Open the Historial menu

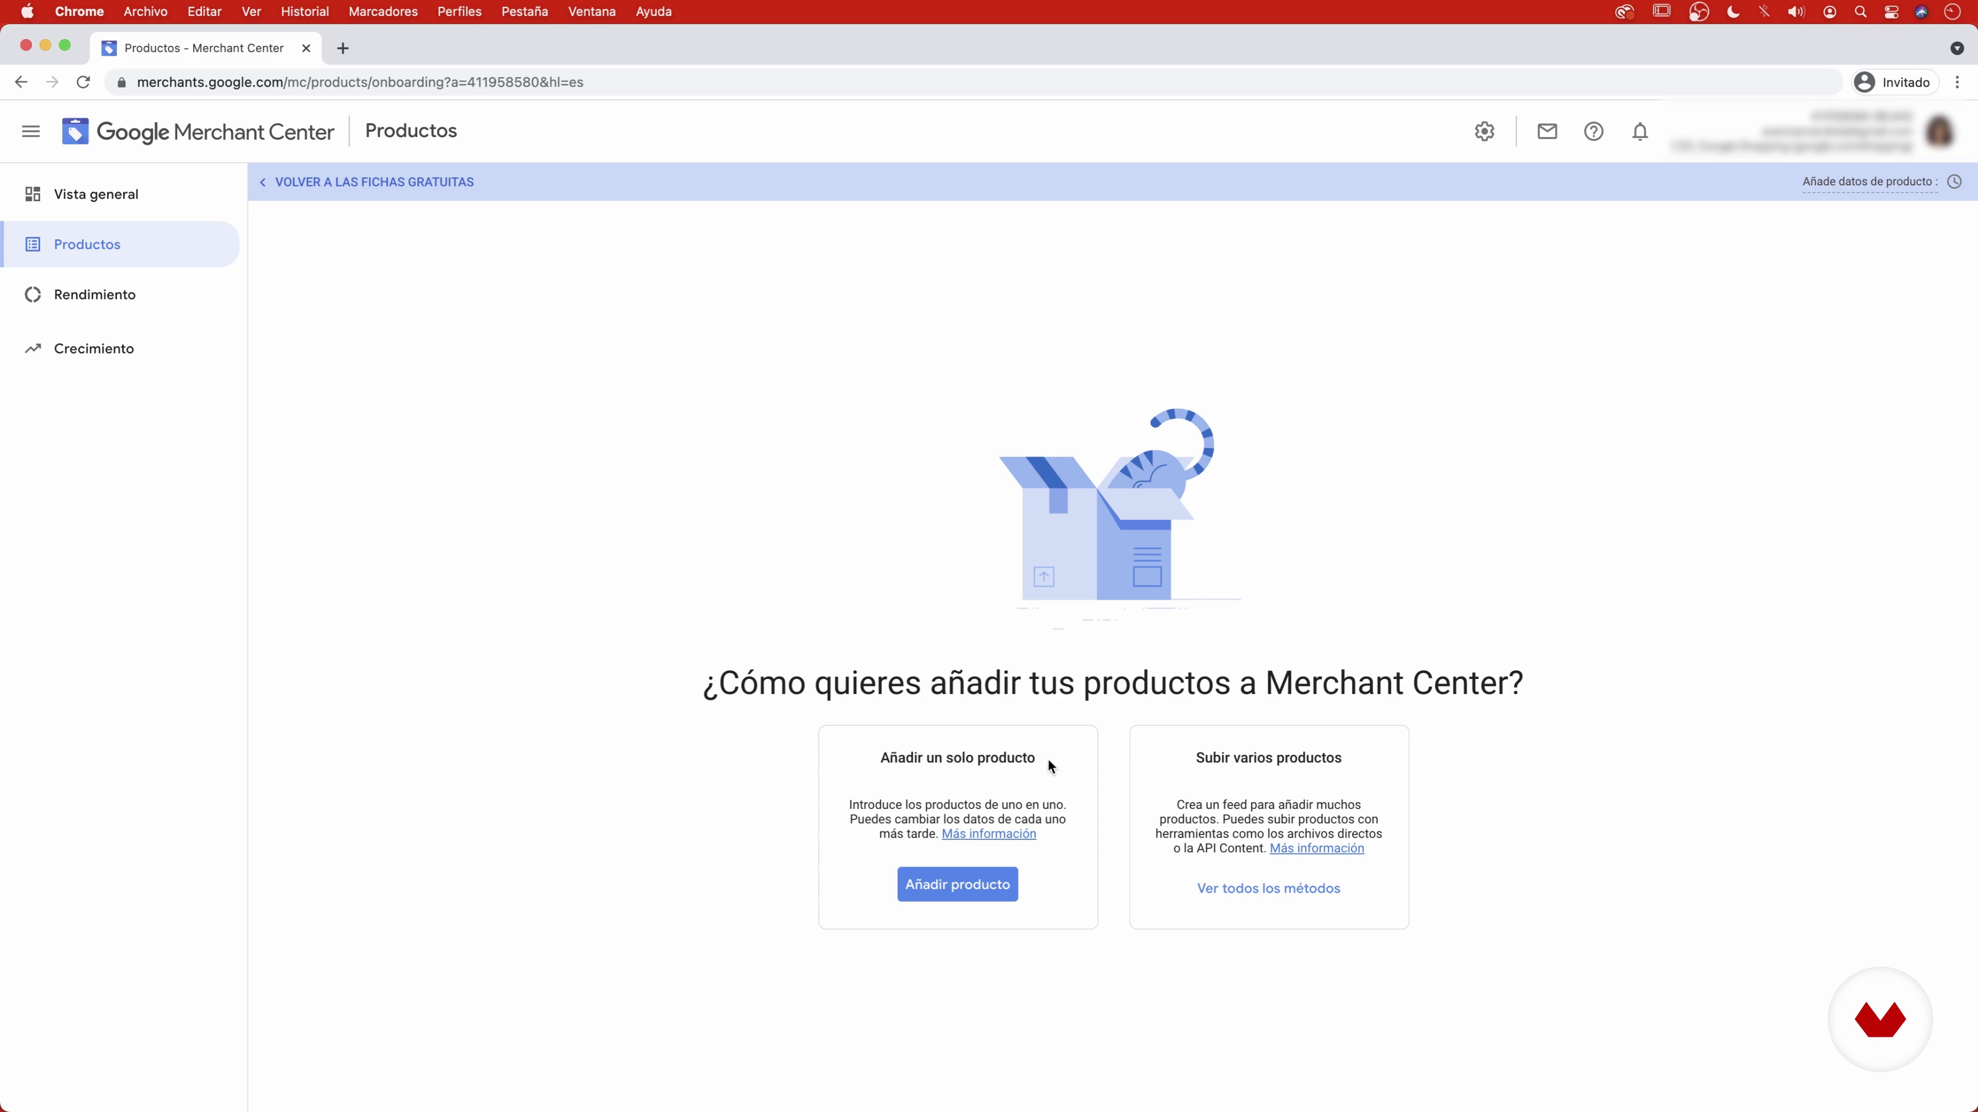pyautogui.click(x=305, y=11)
